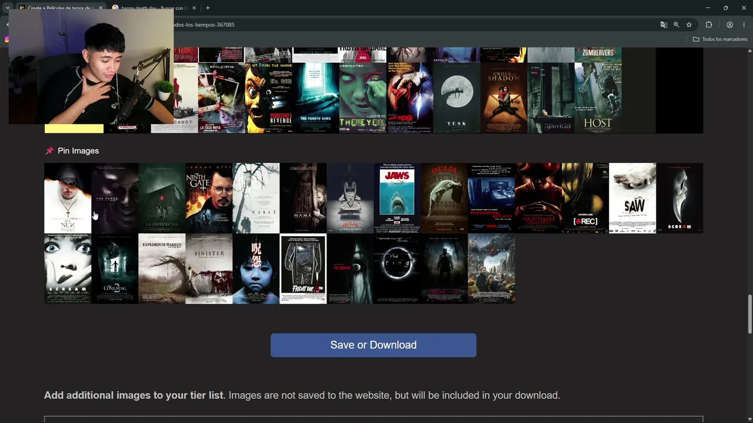Select the A Quiet Place poster

551,98
